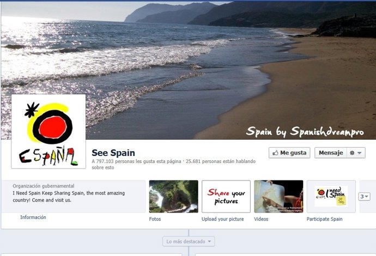Click the Mensaje button

[x=331, y=153]
